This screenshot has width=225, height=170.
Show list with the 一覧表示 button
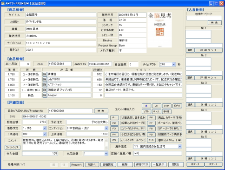159,164
